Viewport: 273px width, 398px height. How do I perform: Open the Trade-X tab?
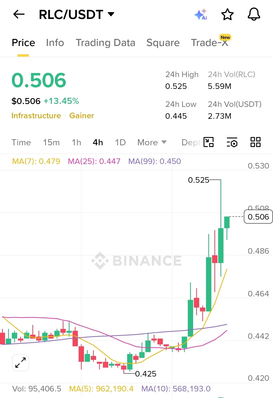point(210,42)
